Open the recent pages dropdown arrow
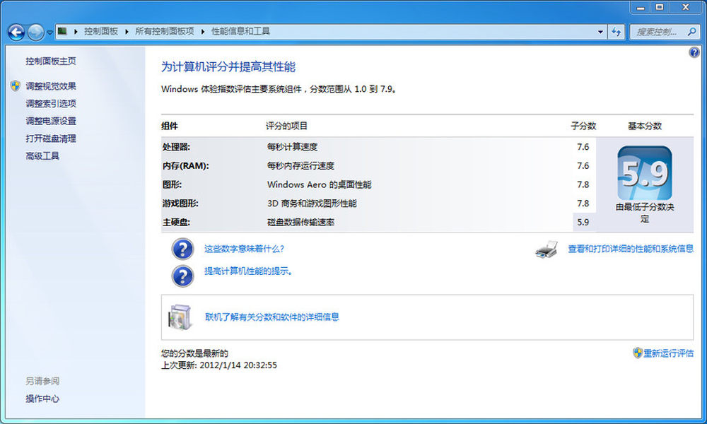 pos(50,32)
